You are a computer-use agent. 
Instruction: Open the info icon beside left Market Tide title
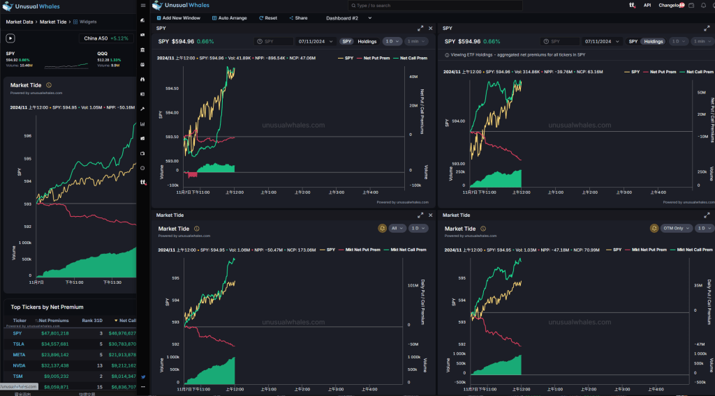49,85
